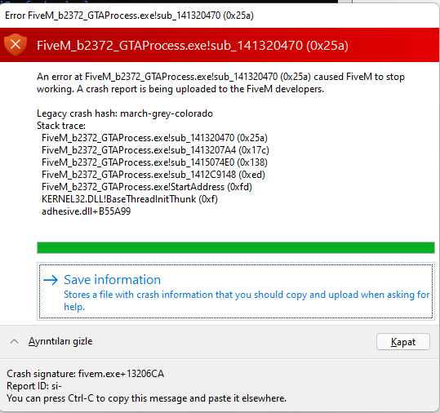Click the sub_141320470 stack trace entry
The height and width of the screenshot is (413, 440).
(154, 138)
